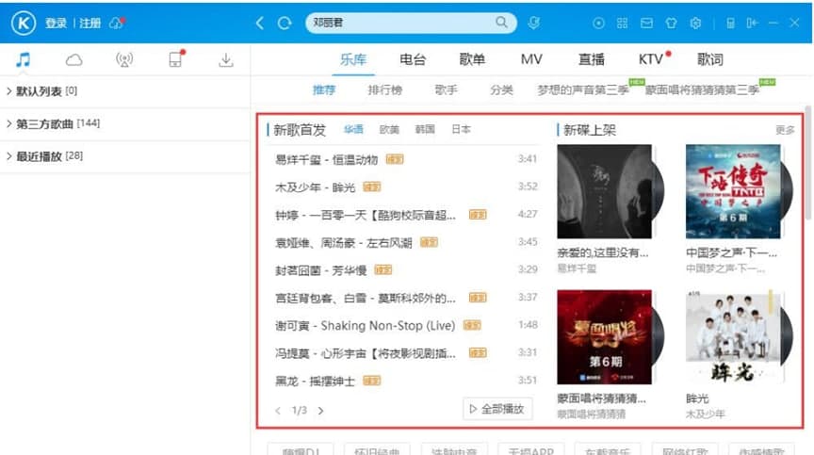Image resolution: width=814 pixels, height=455 pixels.
Task: Open the voice recognition microphone icon
Action: pos(533,23)
